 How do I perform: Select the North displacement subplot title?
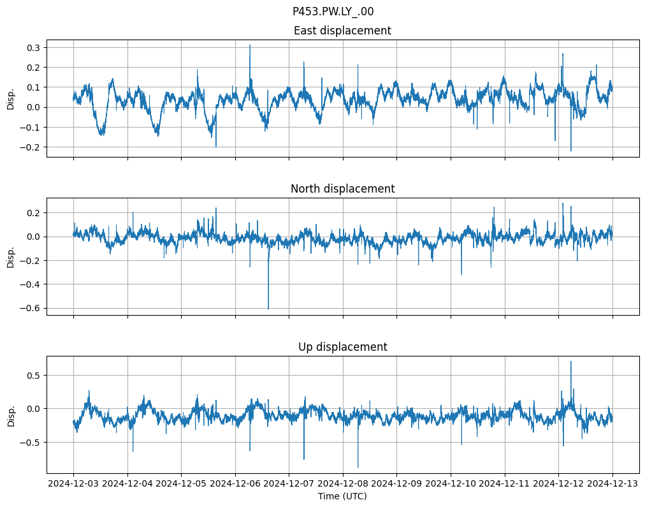tap(342, 189)
